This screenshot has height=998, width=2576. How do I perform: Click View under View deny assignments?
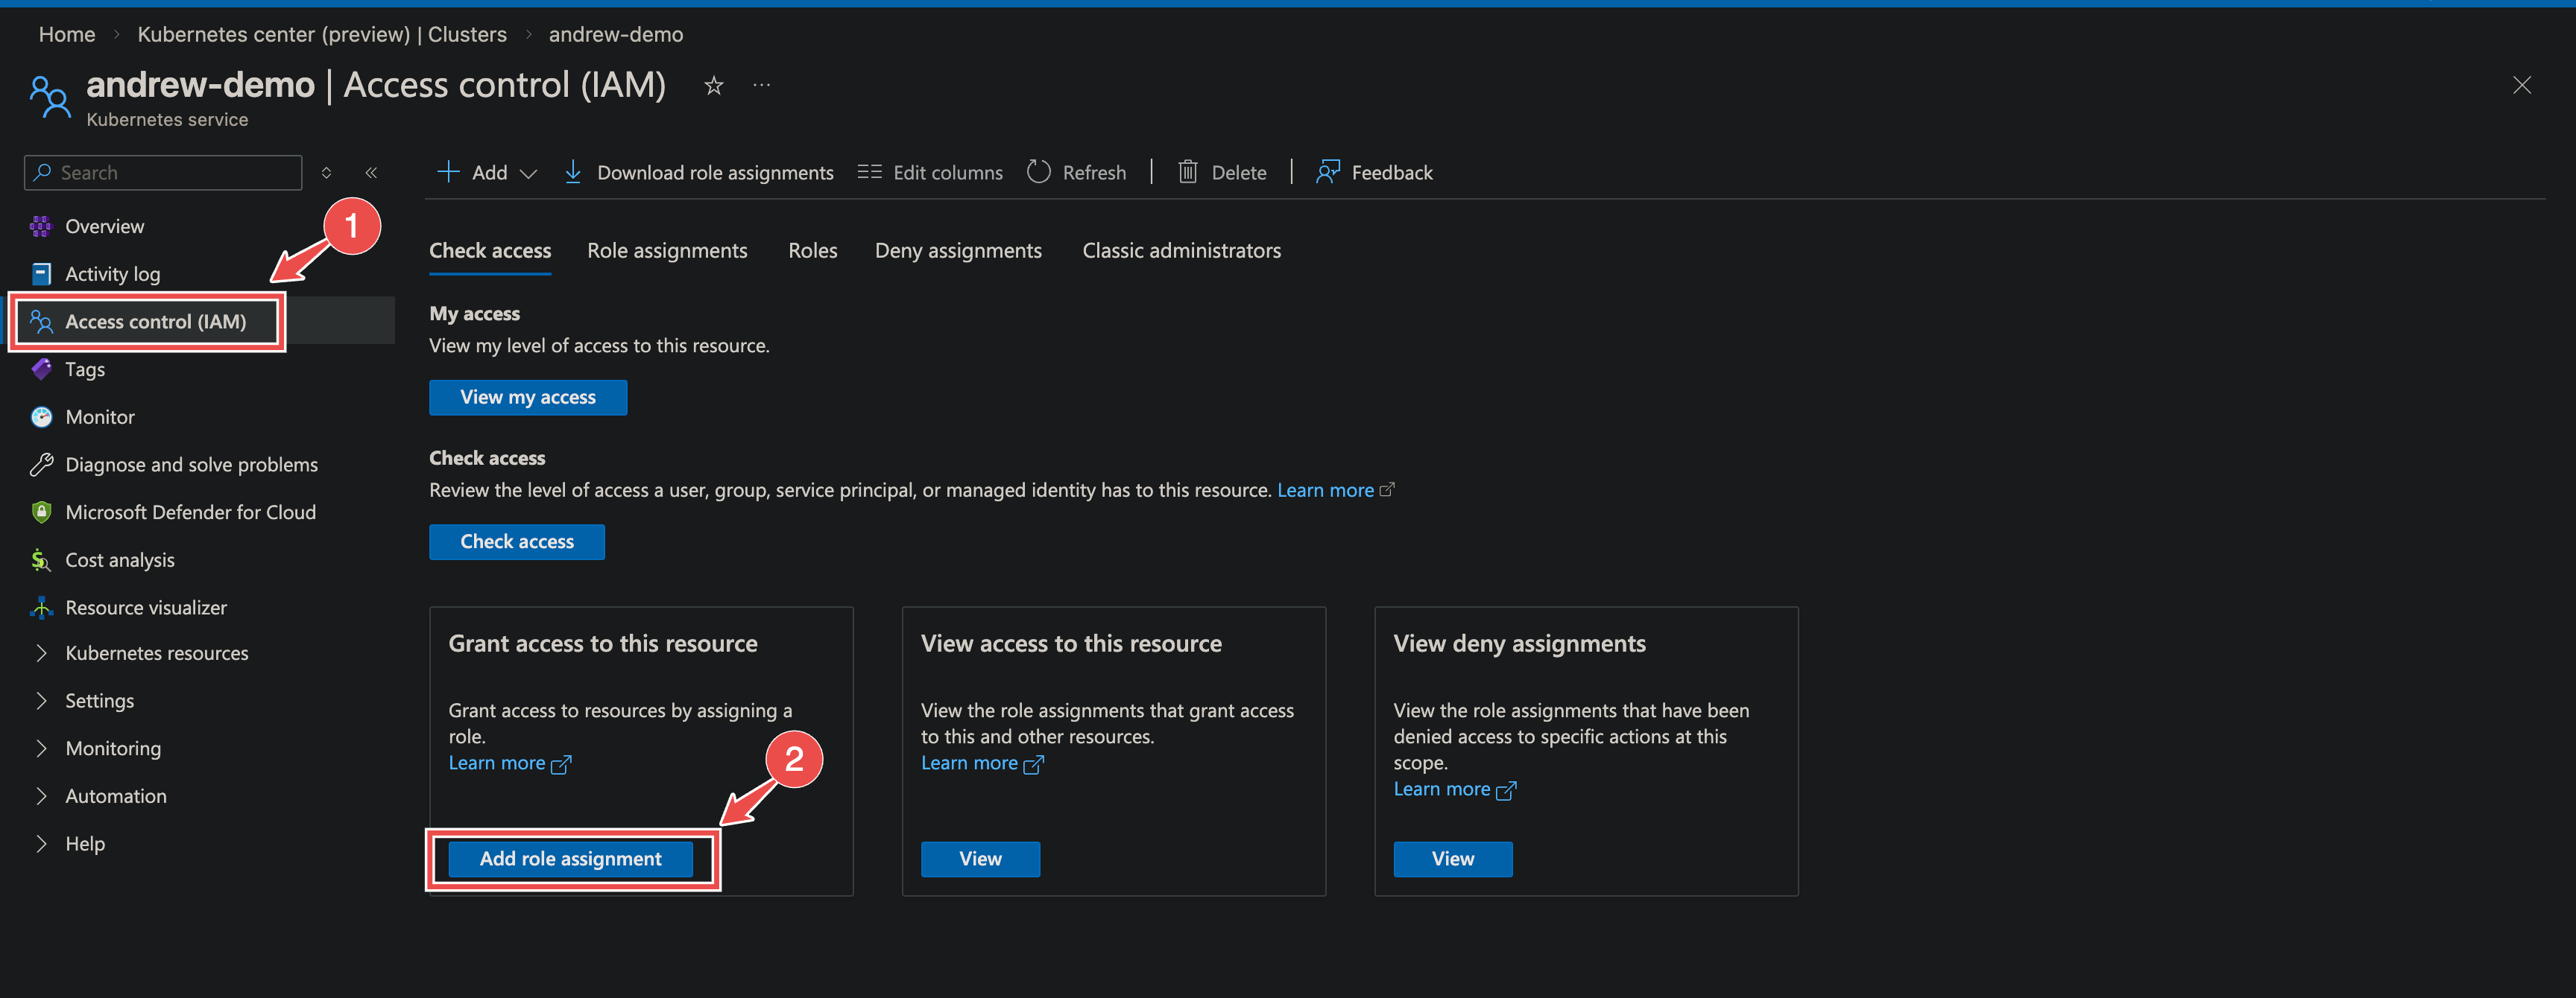tap(1452, 859)
